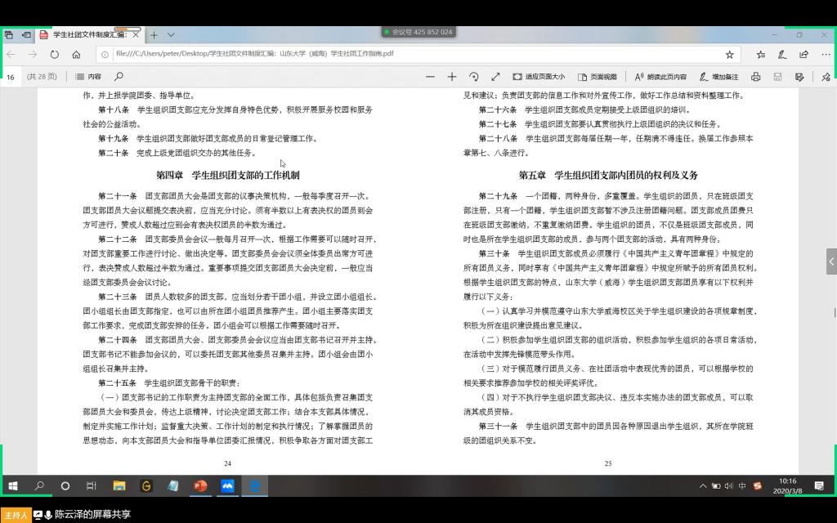Zoom out with the minus icon
This screenshot has width=837, height=523.
(431, 77)
